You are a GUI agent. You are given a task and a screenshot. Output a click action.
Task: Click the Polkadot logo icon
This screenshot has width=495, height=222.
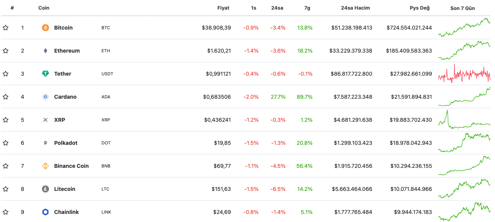click(x=45, y=143)
